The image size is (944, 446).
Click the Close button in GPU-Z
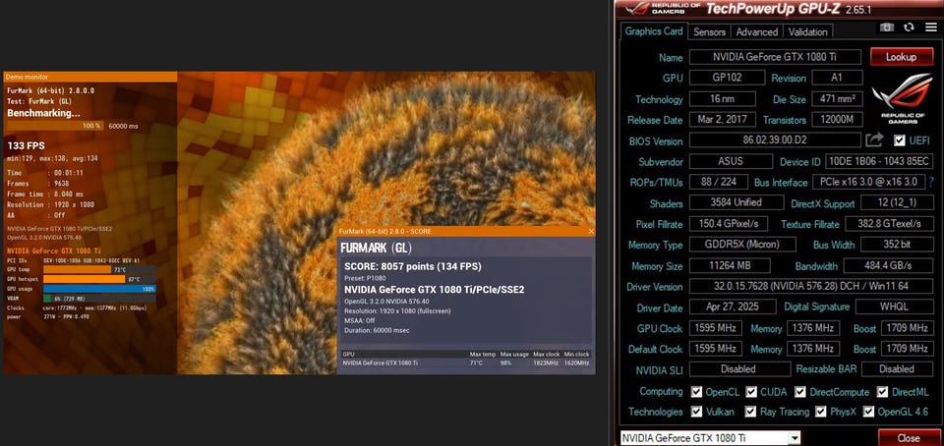tap(909, 437)
